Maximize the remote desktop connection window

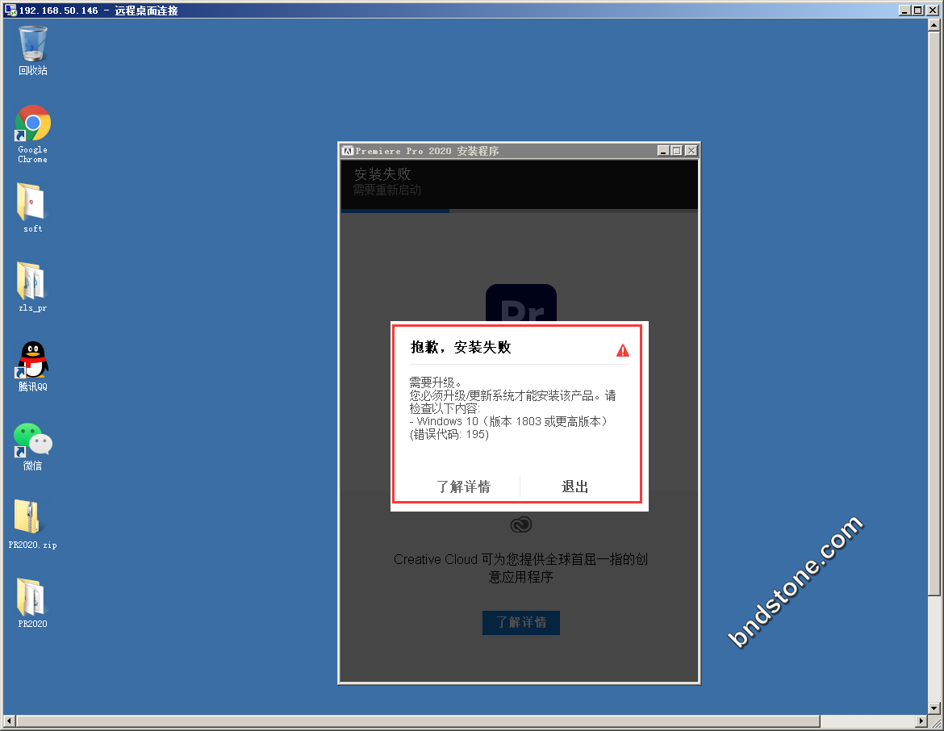[x=918, y=10]
